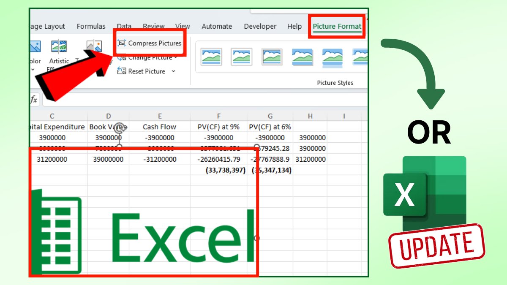The height and width of the screenshot is (285, 507).
Task: Click into the formula bar field
Action: coord(205,100)
